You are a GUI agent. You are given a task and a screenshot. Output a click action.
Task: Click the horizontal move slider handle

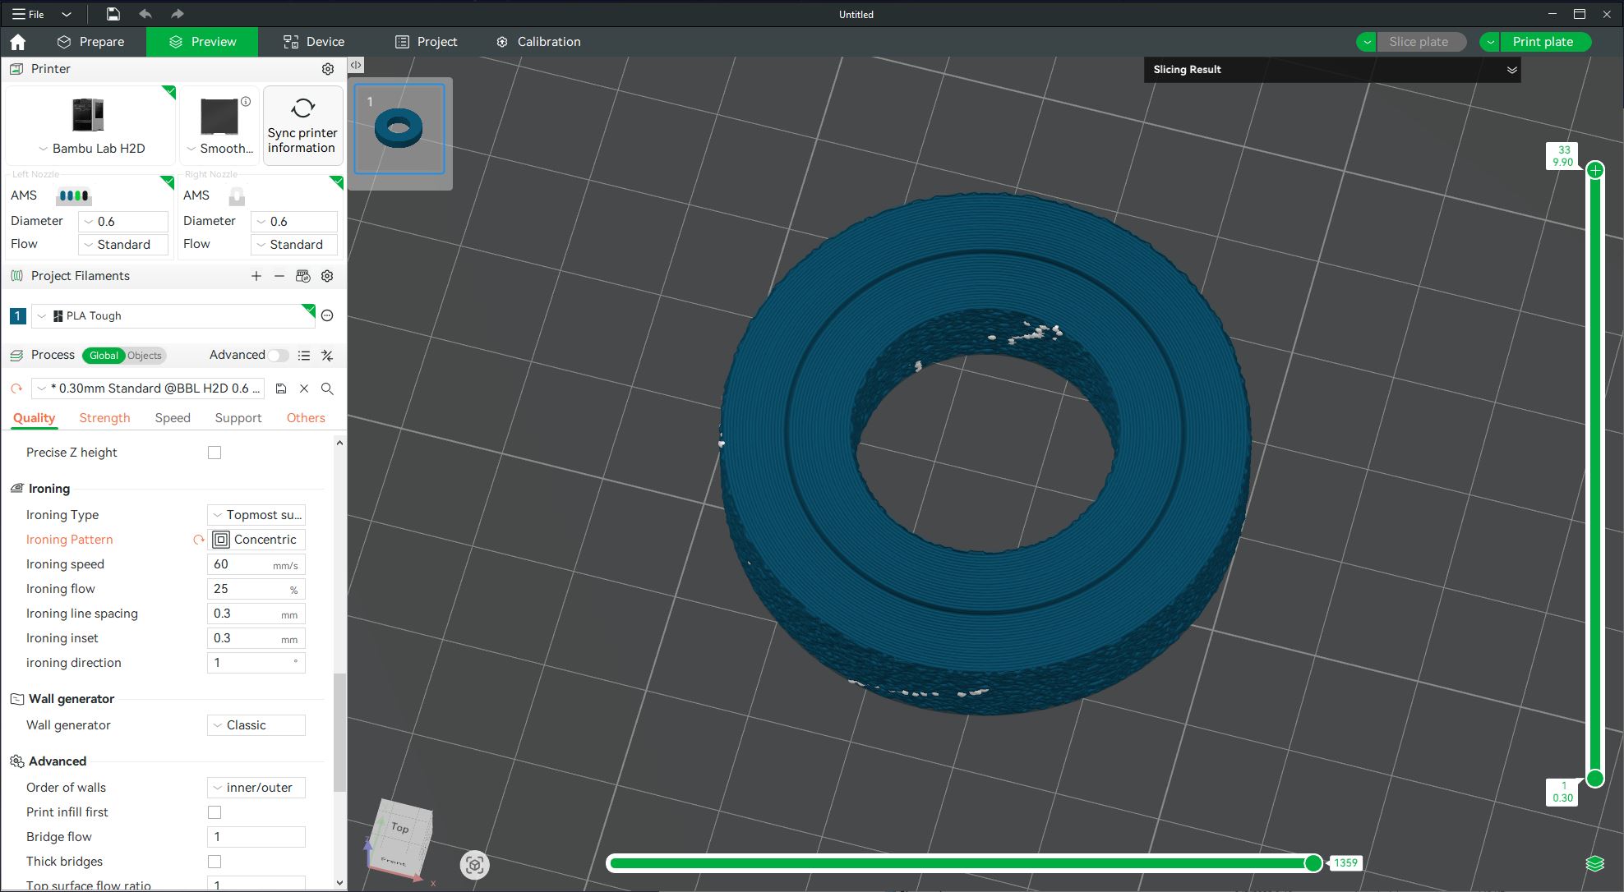[1313, 863]
